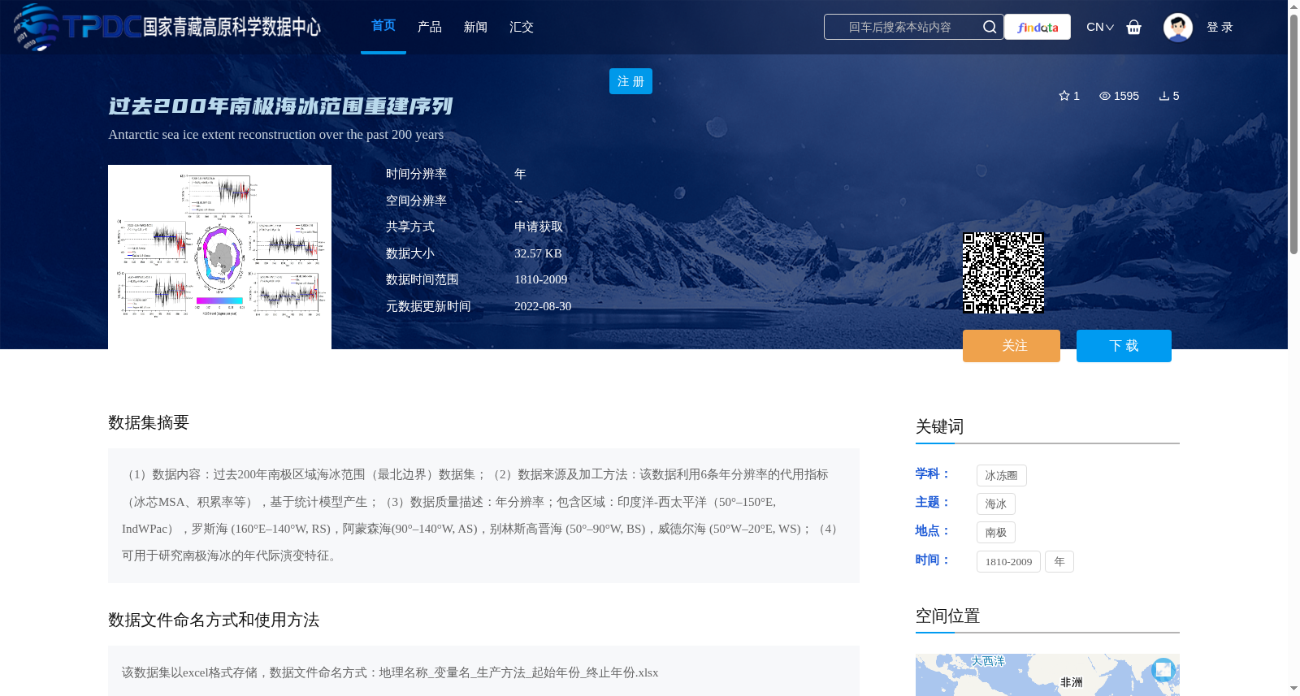Select the 海冰 keyword tag
1300x696 pixels.
pyautogui.click(x=996, y=504)
